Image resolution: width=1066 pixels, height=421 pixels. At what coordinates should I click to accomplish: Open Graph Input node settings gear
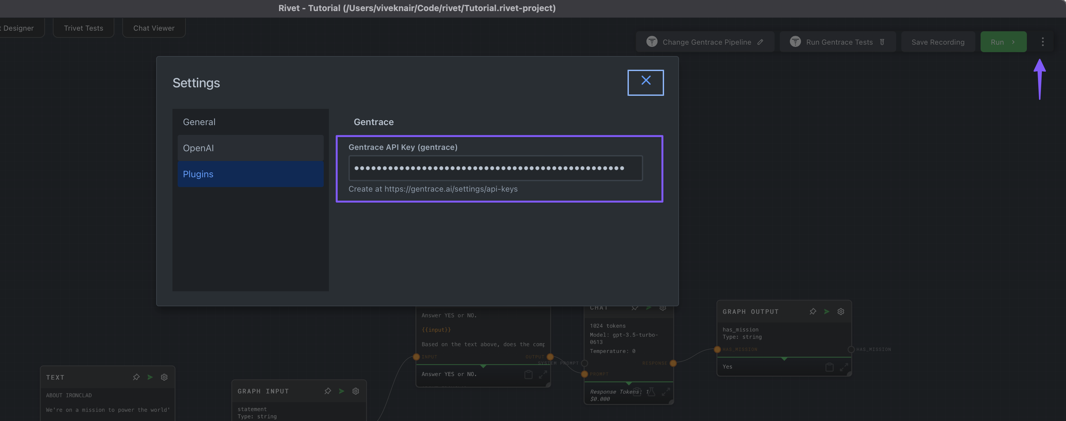[x=355, y=391]
